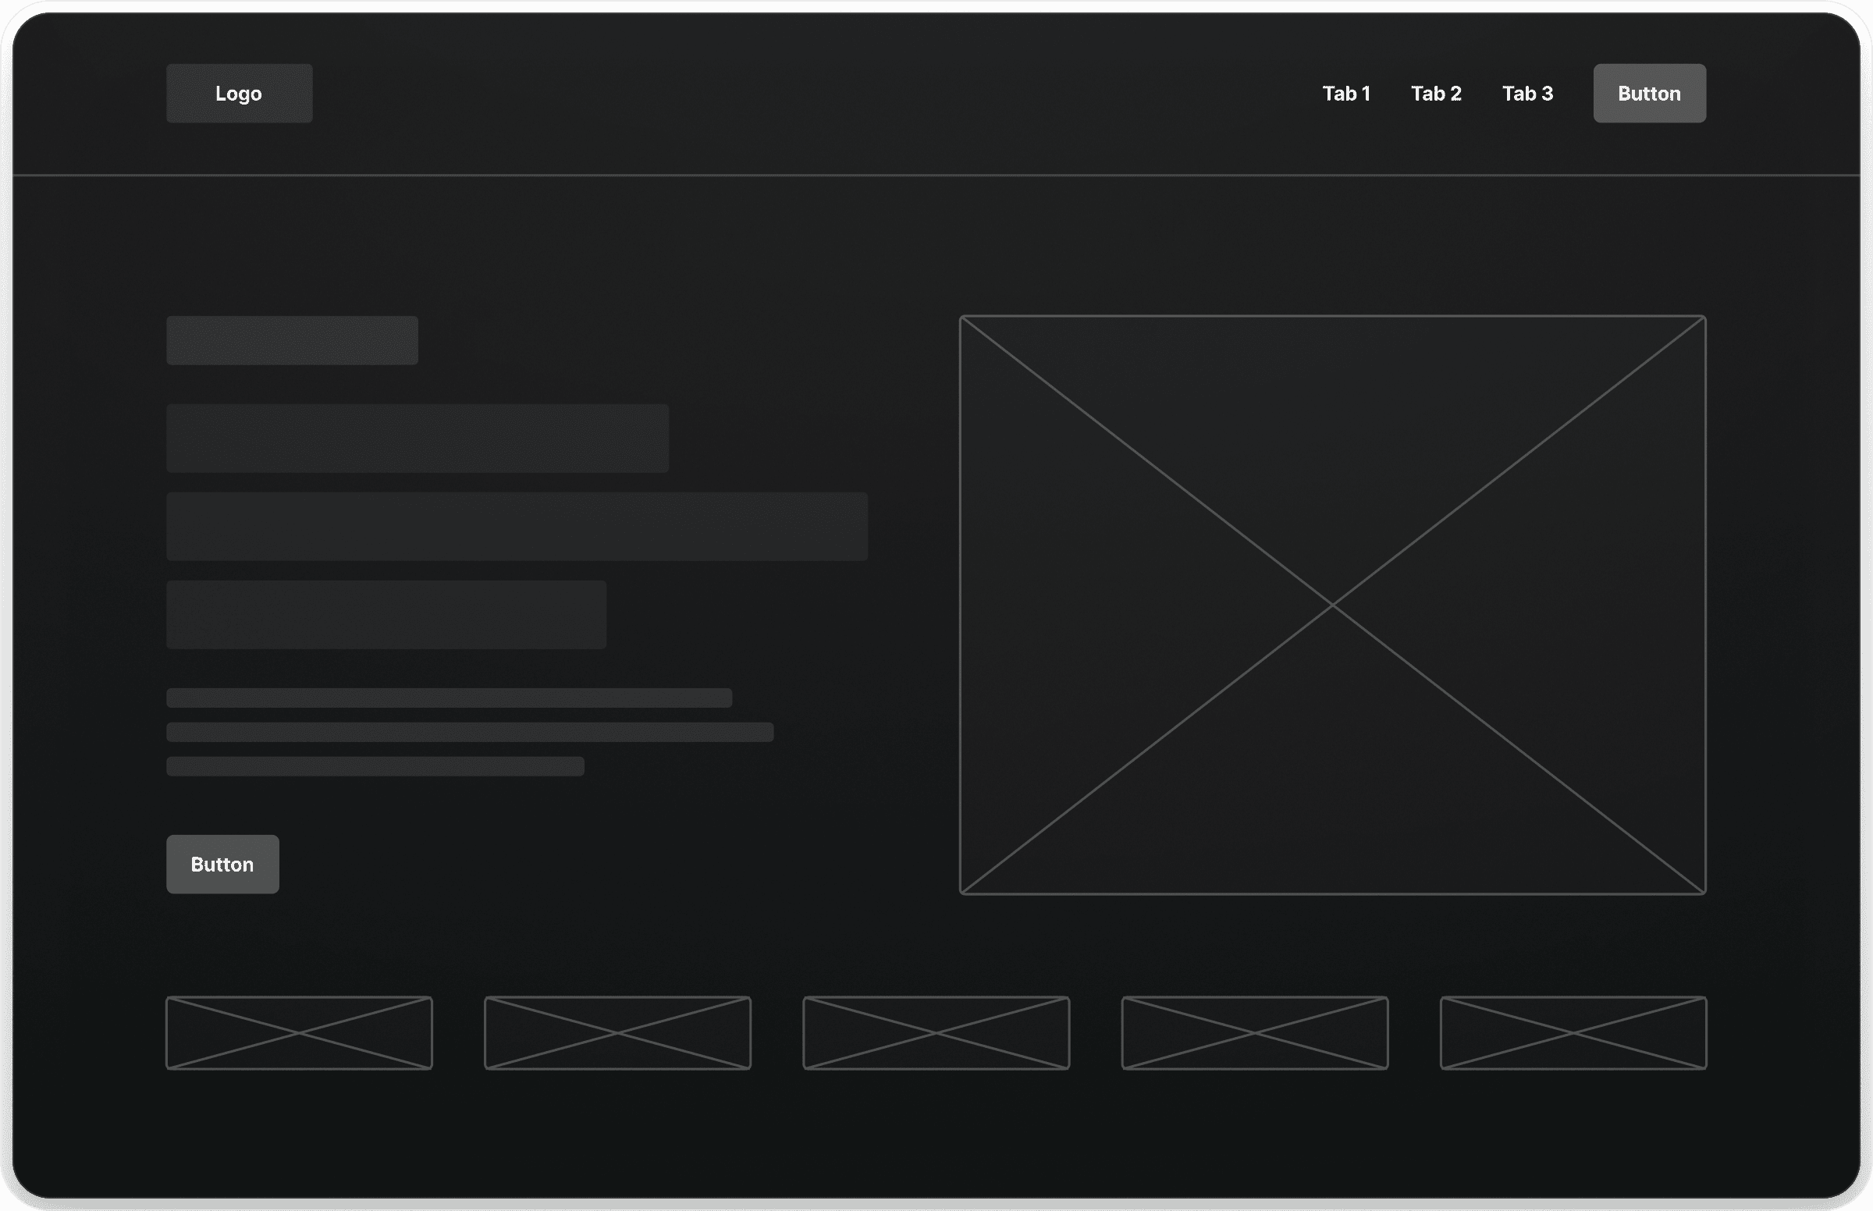
Task: Click the large hero image placeholder
Action: coord(1332,605)
